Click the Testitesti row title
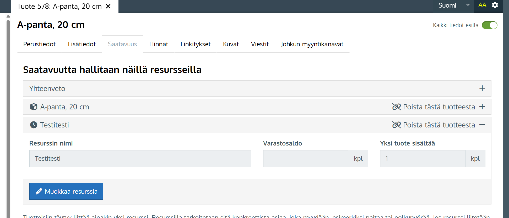The width and height of the screenshot is (509, 218). 55,125
